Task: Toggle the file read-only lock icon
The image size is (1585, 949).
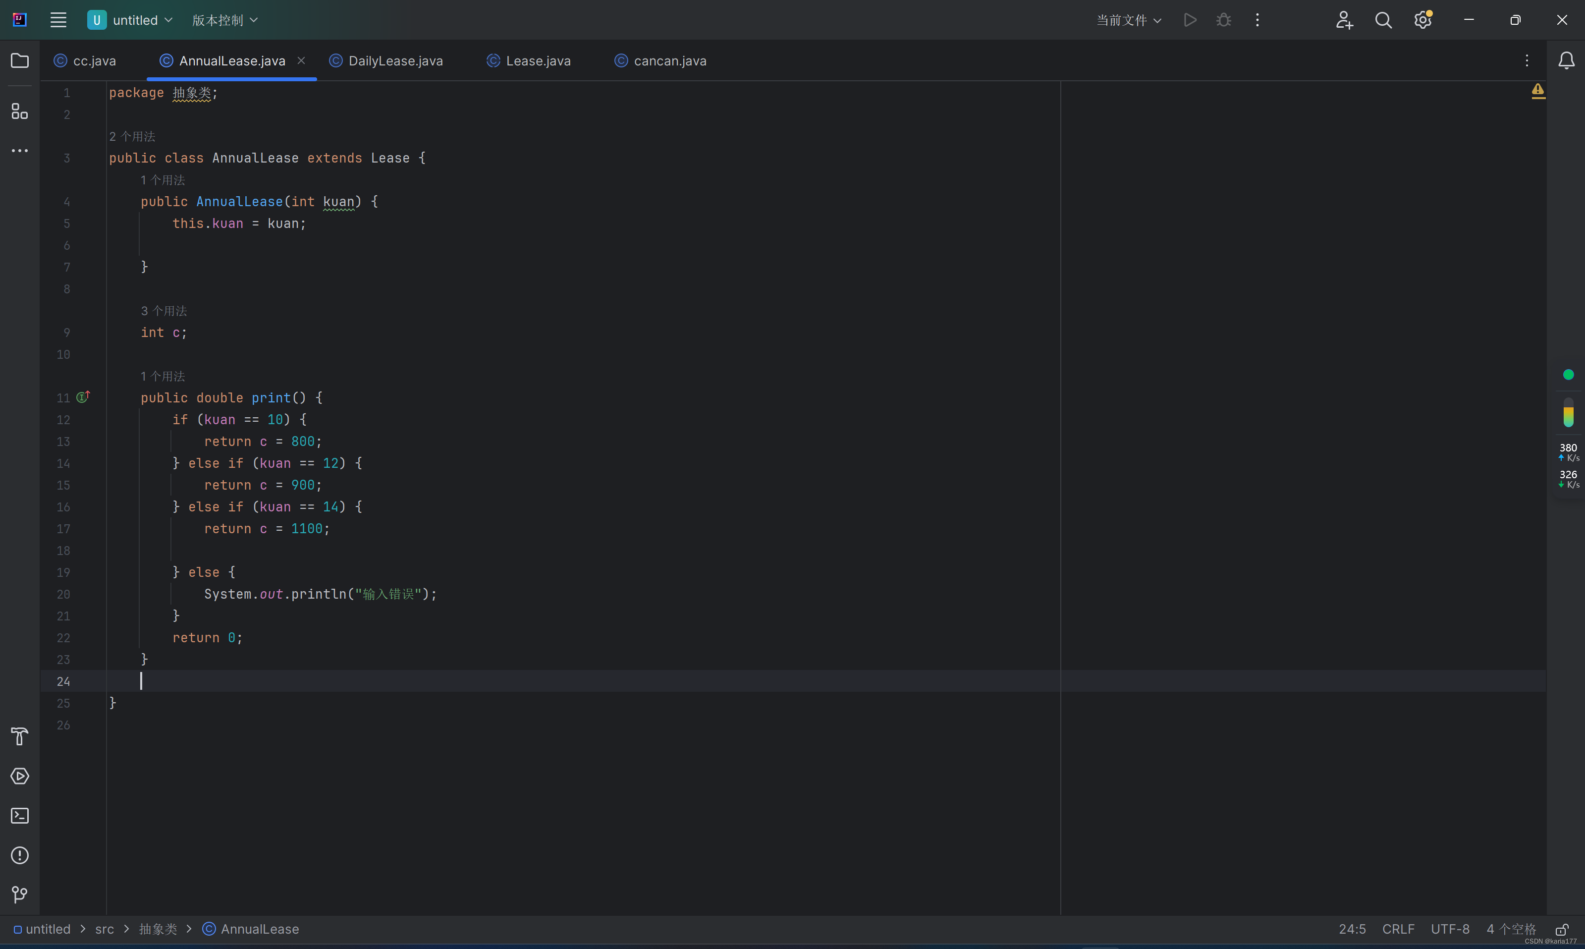Action: [x=1561, y=929]
